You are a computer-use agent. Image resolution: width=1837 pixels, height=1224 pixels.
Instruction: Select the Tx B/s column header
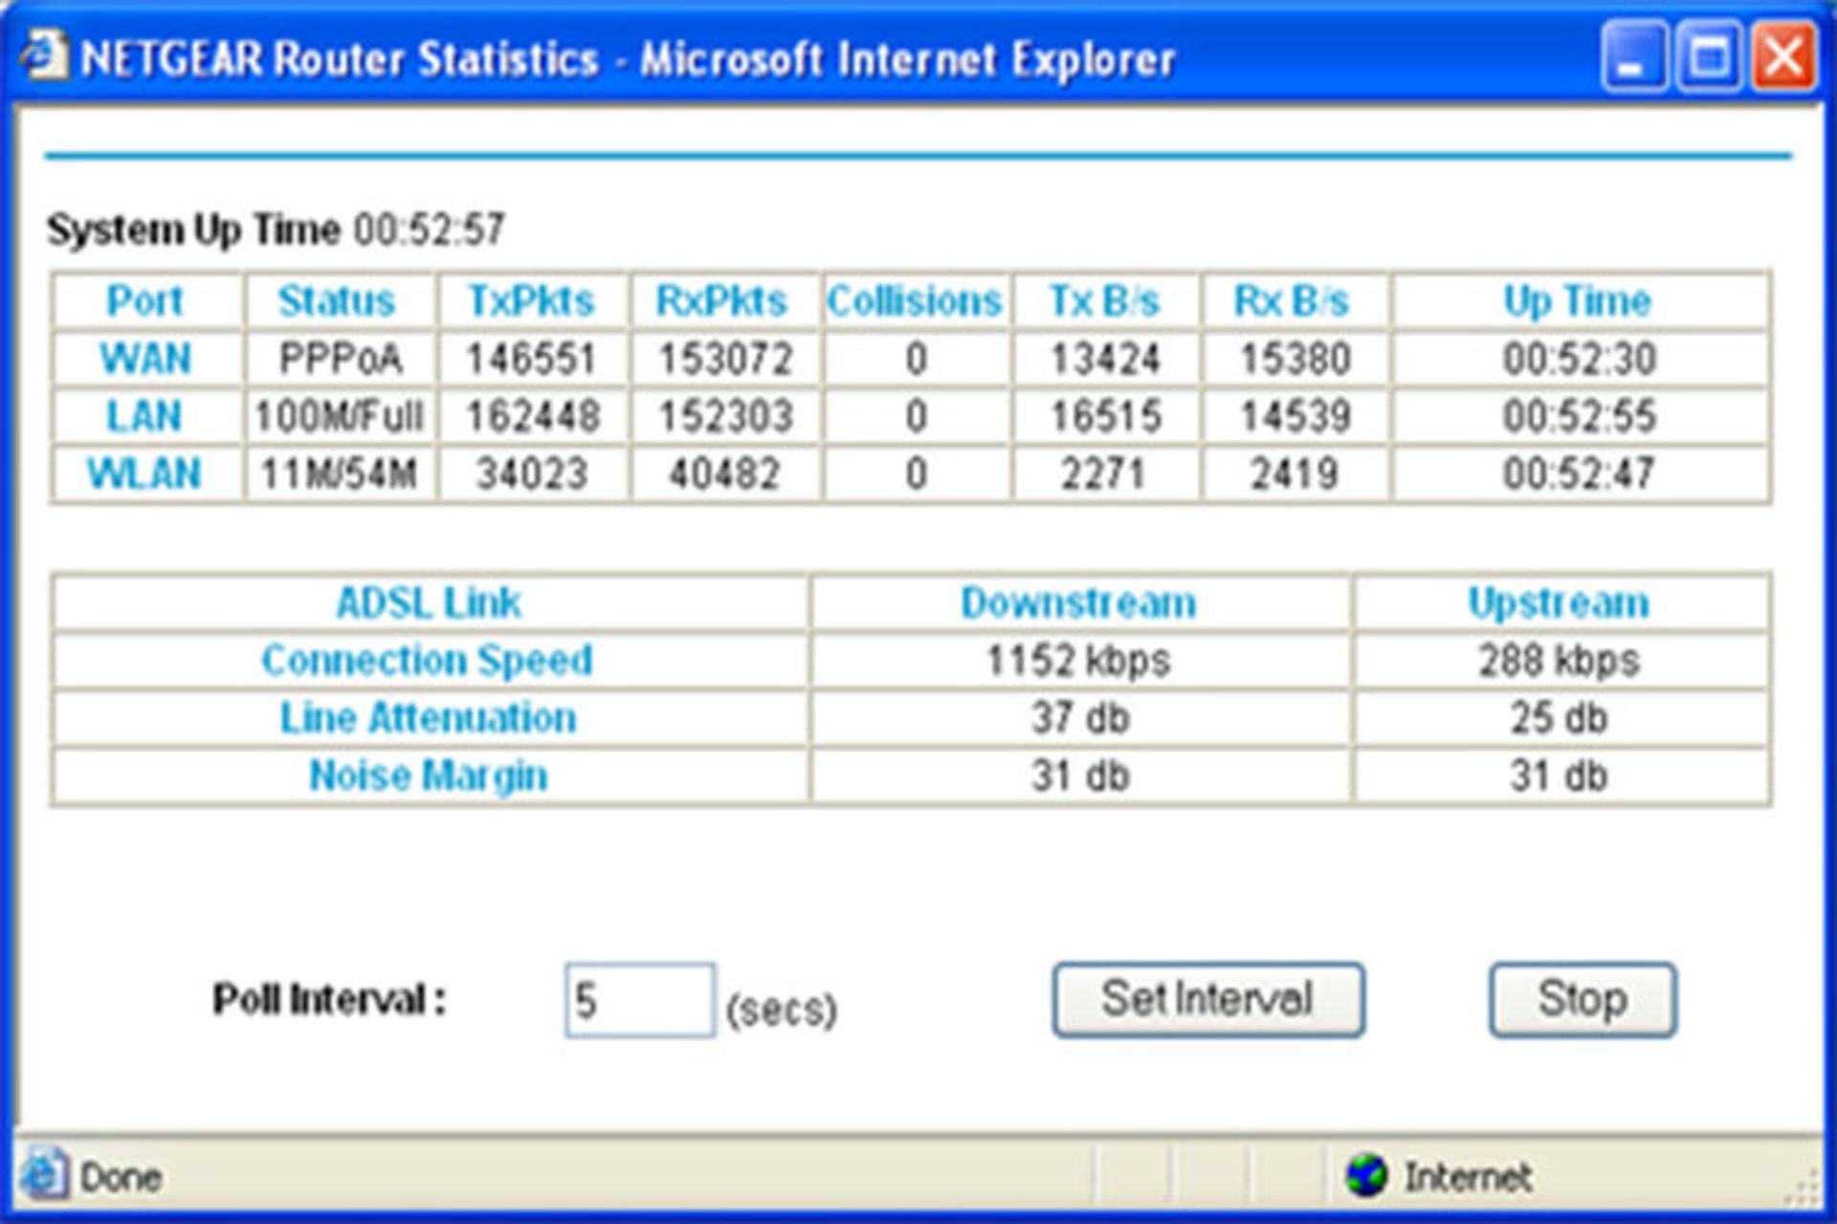1105,301
